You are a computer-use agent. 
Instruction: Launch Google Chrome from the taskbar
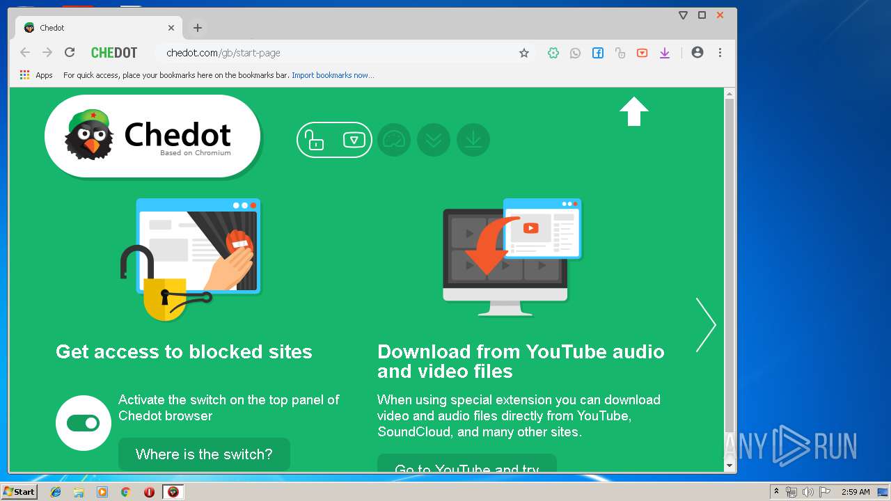[x=126, y=492]
